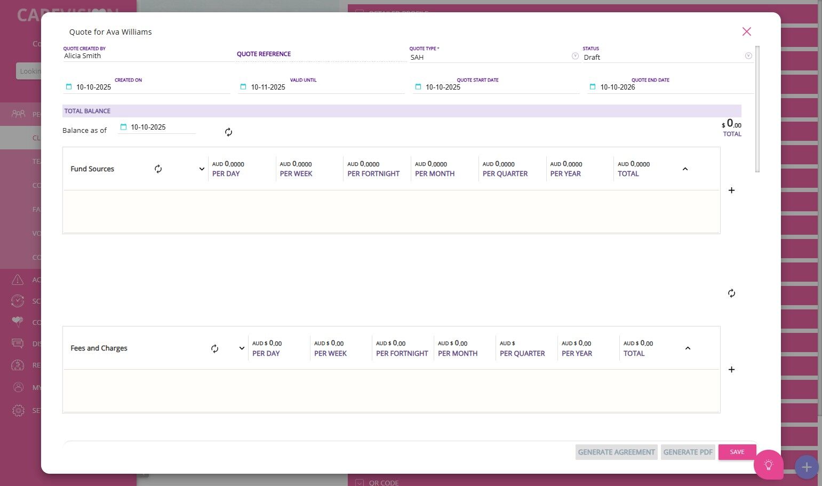
Task: Click the blue floating plus button
Action: coord(807,467)
